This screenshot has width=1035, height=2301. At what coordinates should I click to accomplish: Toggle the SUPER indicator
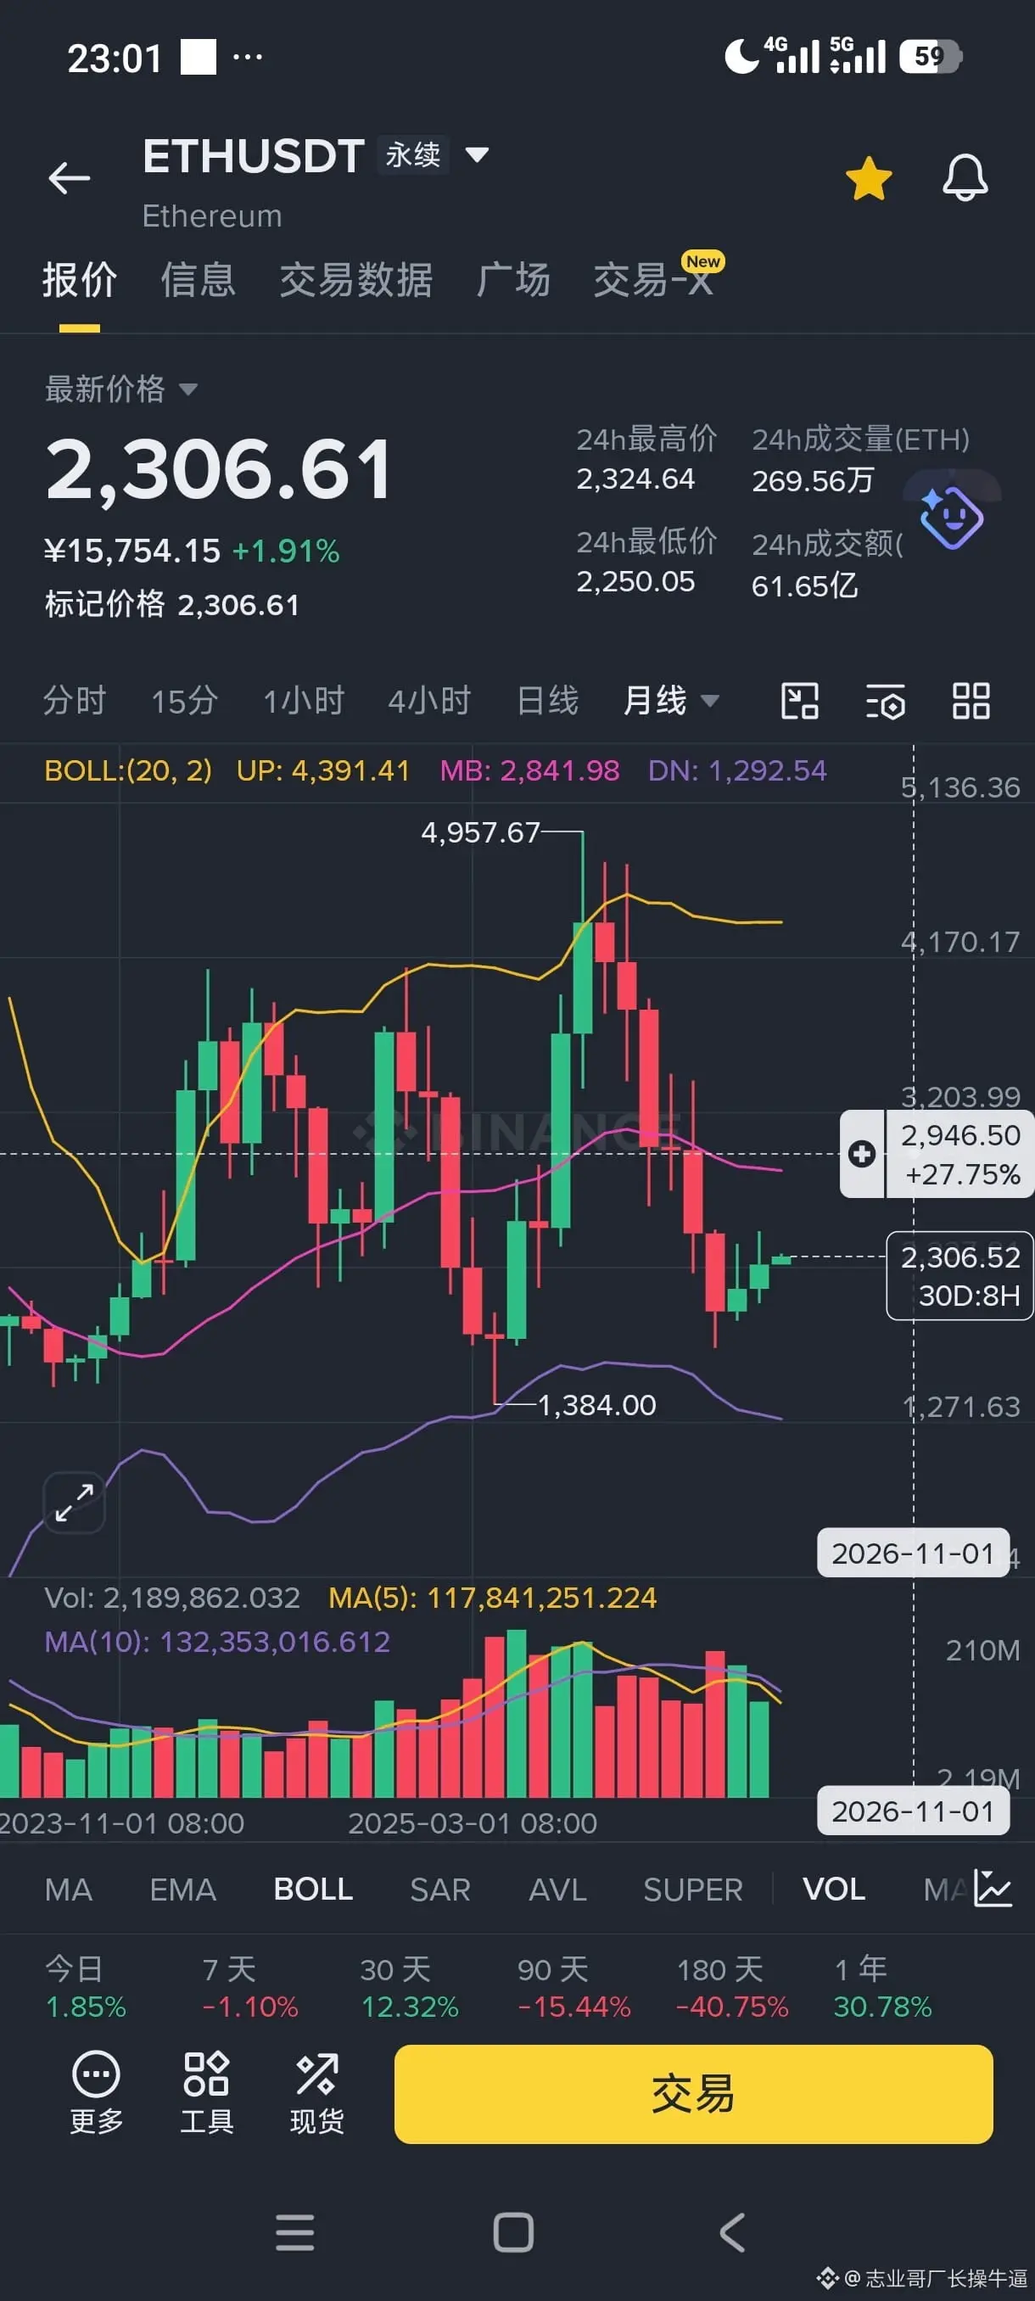tap(693, 1890)
